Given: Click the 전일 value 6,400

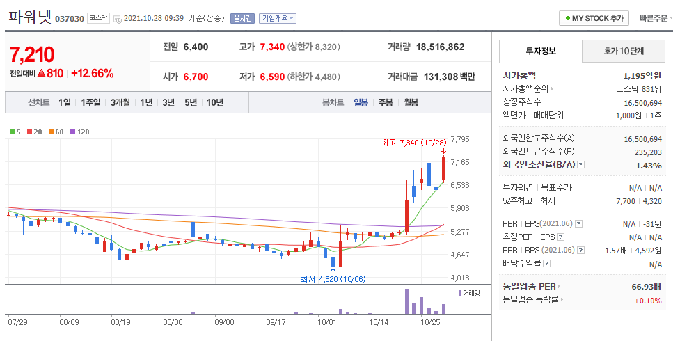Looking at the screenshot, I should pyautogui.click(x=196, y=47).
